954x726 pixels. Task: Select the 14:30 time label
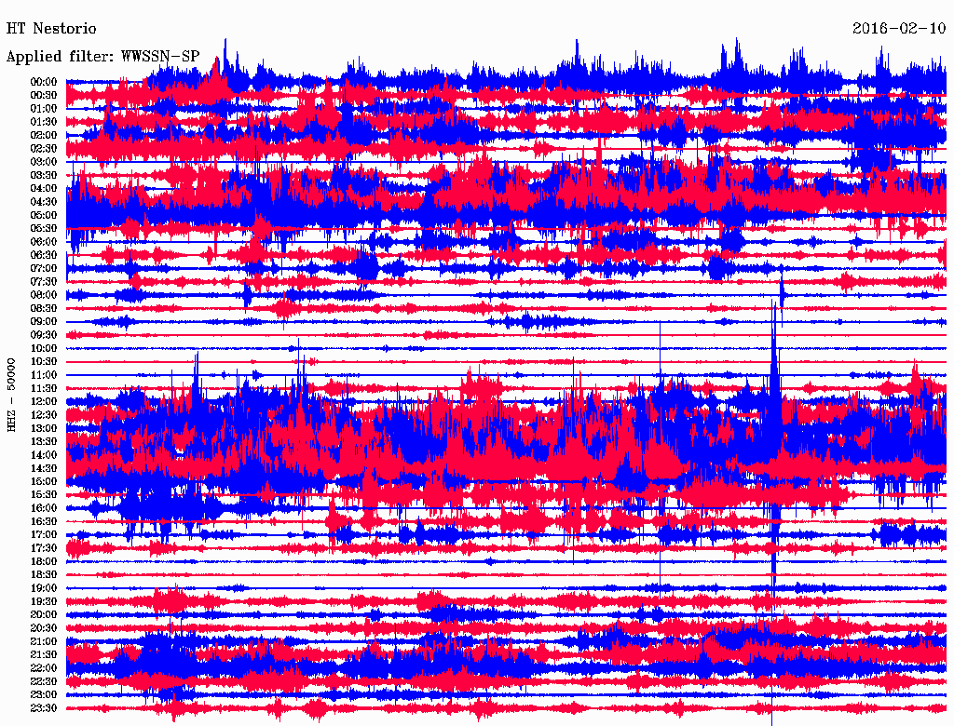tap(44, 468)
